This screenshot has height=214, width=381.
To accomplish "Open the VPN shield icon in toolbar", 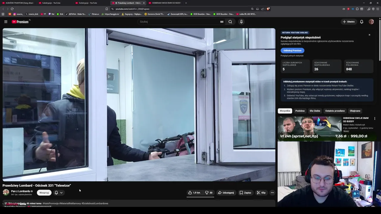I will tap(373, 9).
